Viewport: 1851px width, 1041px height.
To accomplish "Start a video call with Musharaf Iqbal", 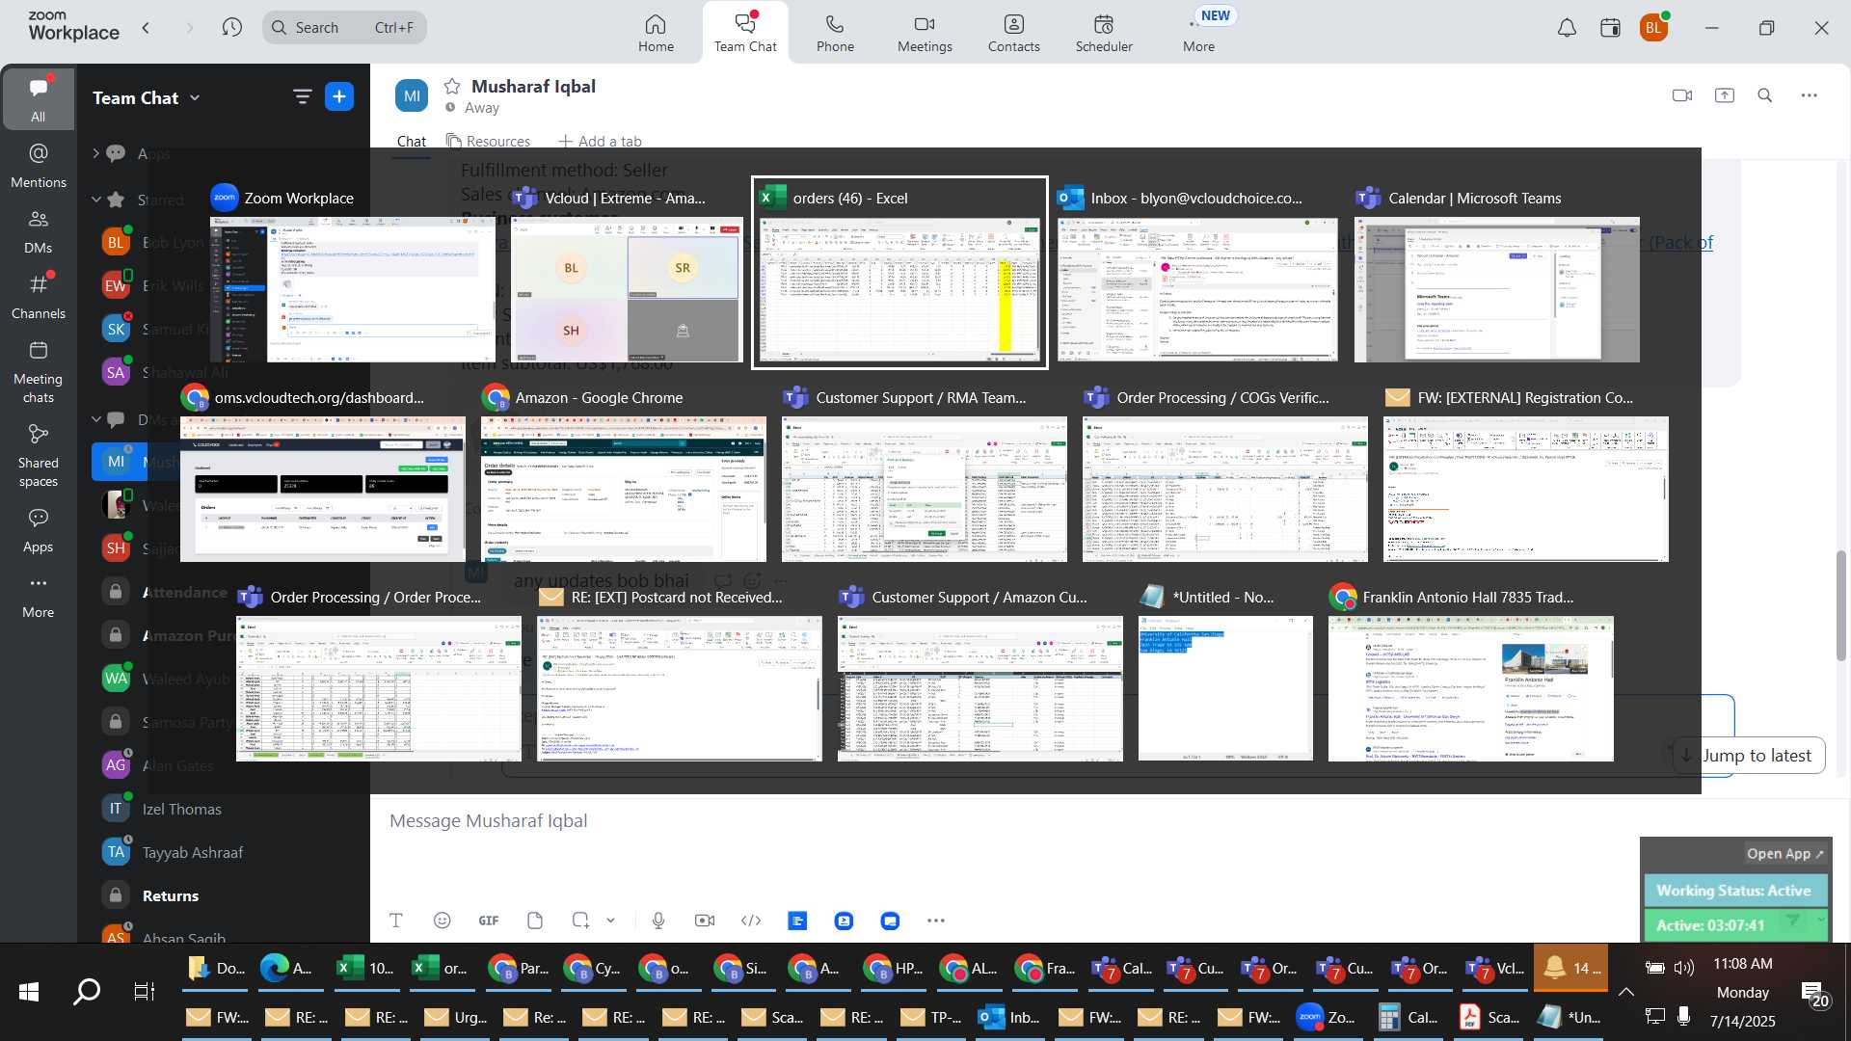I will pos(1682,95).
